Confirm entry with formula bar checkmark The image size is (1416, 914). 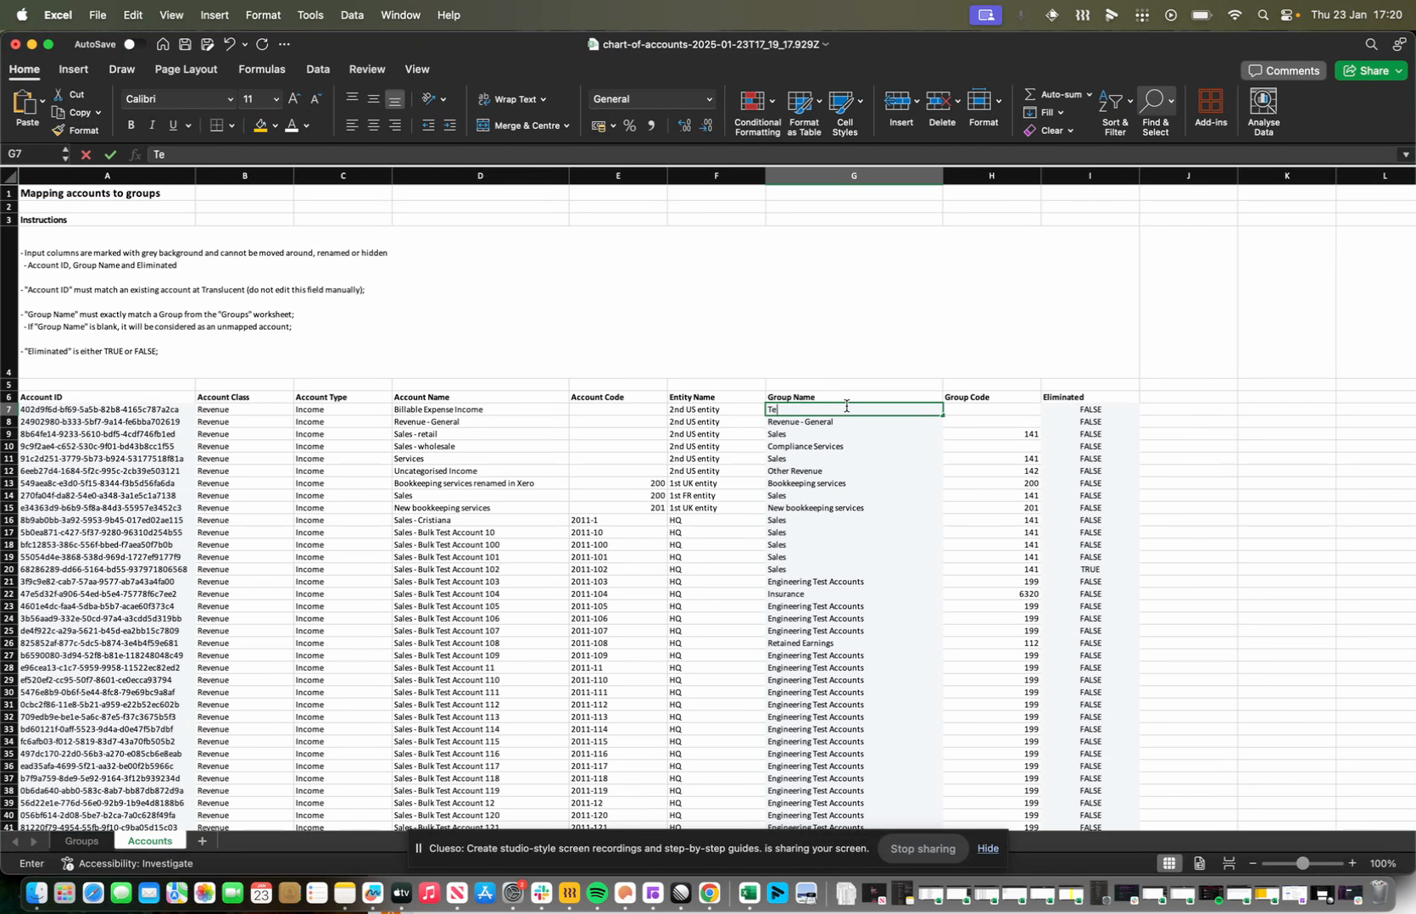[110, 155]
